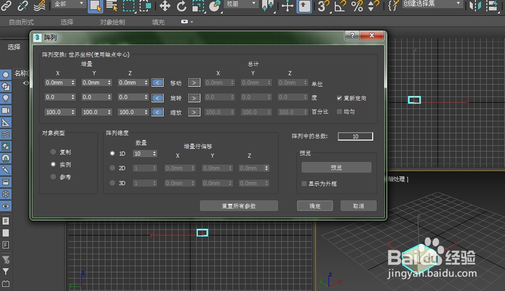Select the Select and Link tool

(6, 6)
